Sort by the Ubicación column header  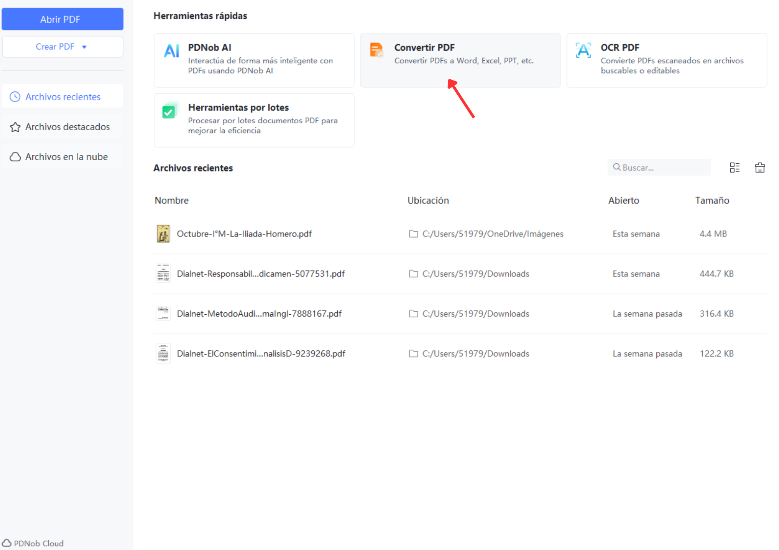(x=428, y=200)
